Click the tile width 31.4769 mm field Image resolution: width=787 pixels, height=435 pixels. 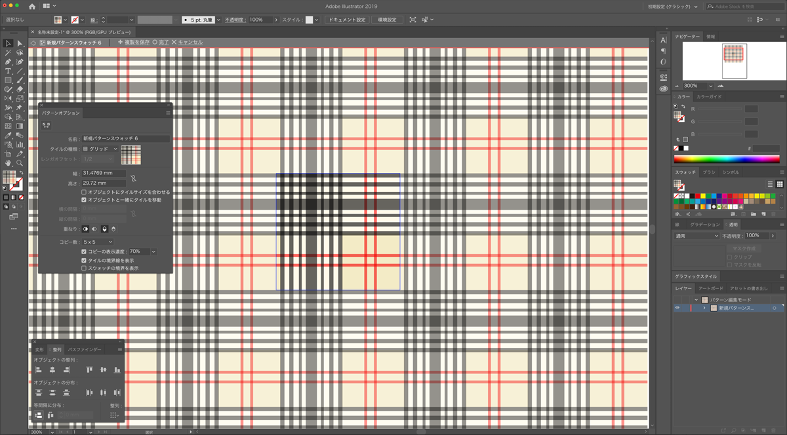point(104,173)
